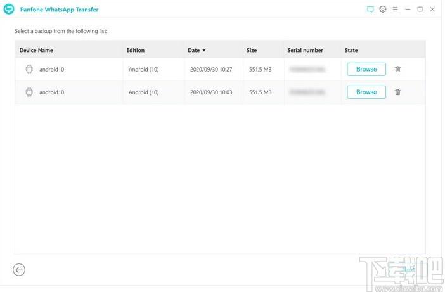Browse the backup dated 2020/09/30 10:27

pos(366,69)
